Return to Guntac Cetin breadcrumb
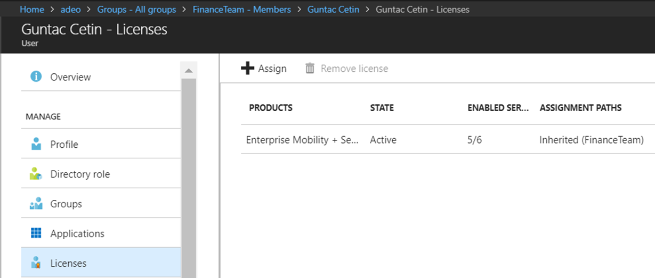 tap(334, 10)
